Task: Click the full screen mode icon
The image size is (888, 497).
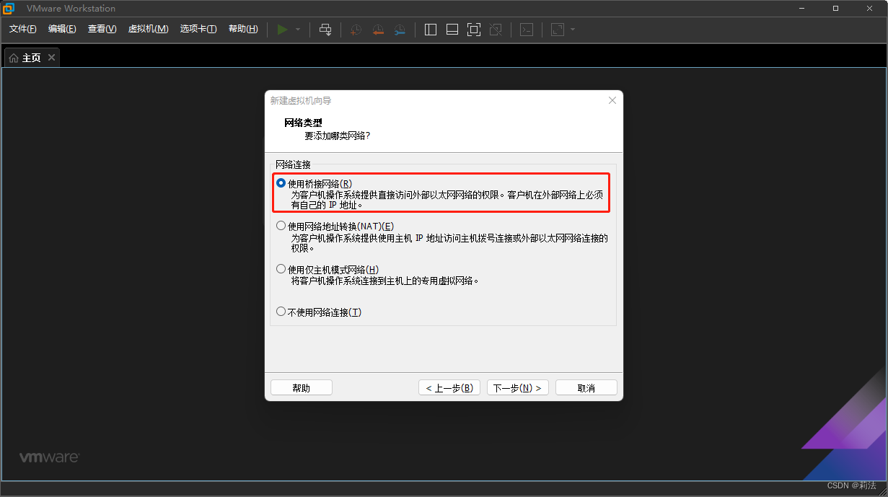Action: point(474,30)
